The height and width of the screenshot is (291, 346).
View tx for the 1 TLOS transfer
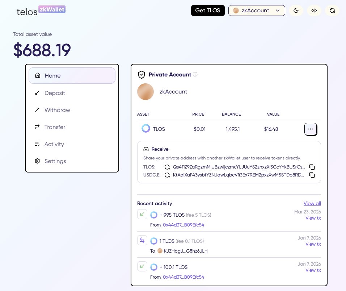[x=313, y=244]
